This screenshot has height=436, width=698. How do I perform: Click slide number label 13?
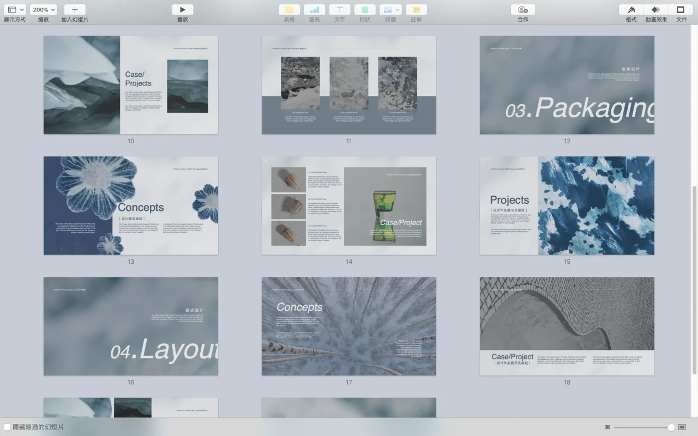click(131, 262)
